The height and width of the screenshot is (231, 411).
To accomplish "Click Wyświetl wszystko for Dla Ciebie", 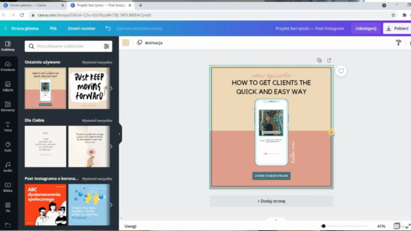I will click(x=97, y=121).
